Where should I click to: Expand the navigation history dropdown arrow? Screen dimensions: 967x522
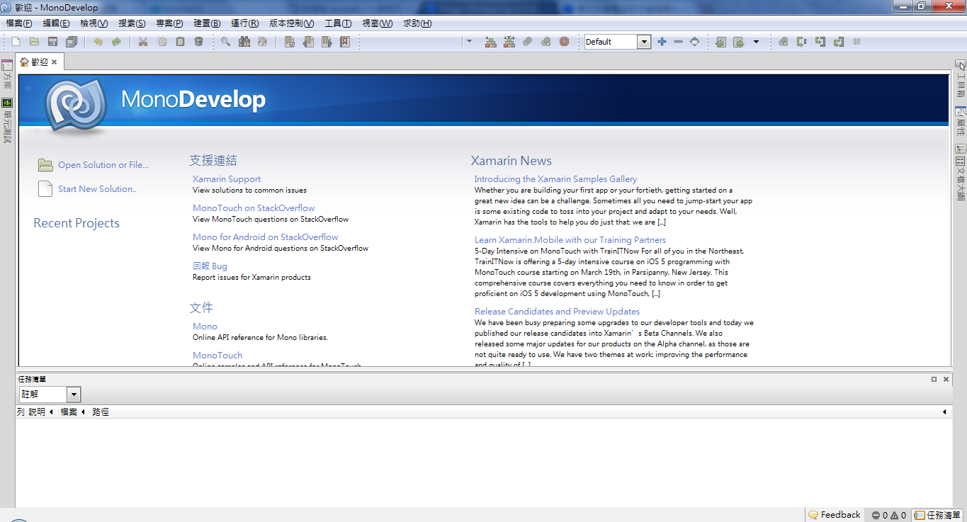[756, 42]
